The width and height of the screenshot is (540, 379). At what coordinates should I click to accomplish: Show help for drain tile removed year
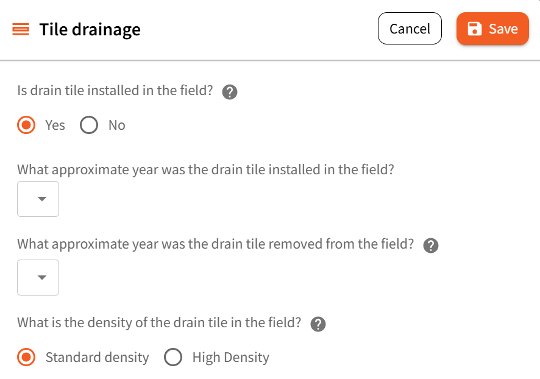pos(431,246)
